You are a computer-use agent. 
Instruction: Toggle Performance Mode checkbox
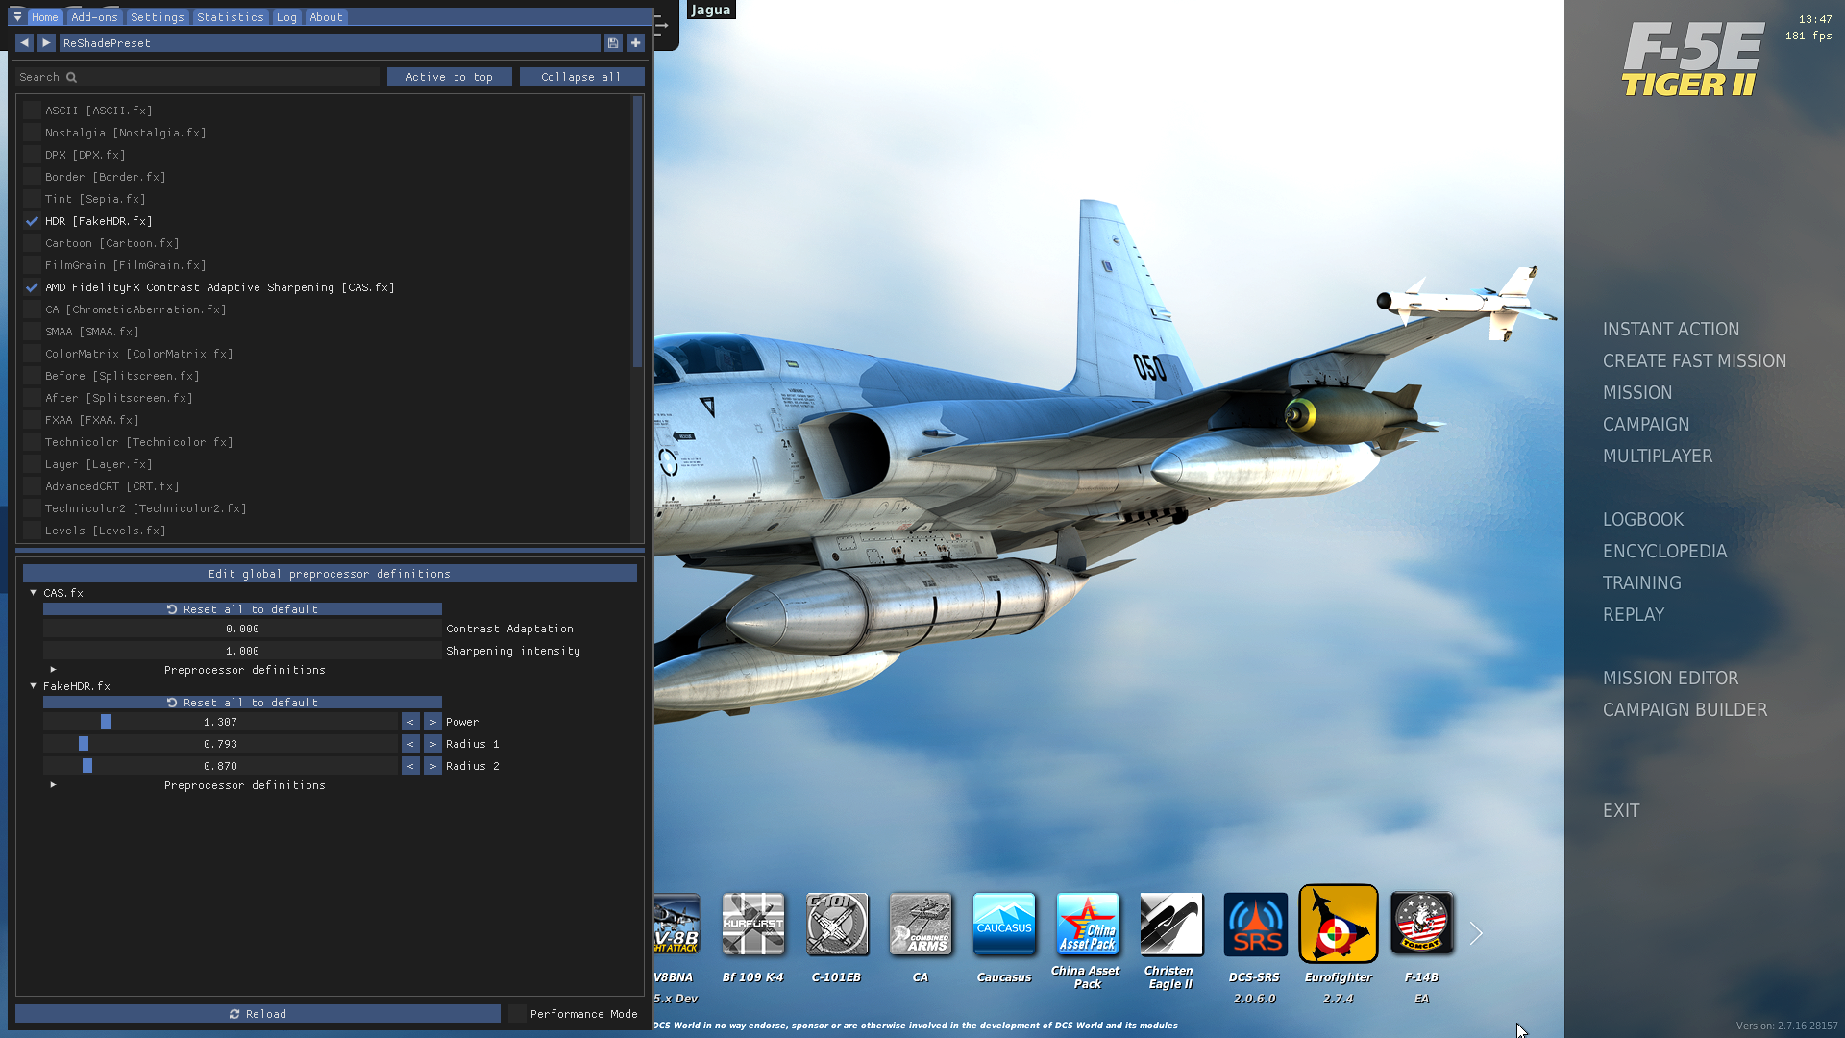tap(518, 1014)
